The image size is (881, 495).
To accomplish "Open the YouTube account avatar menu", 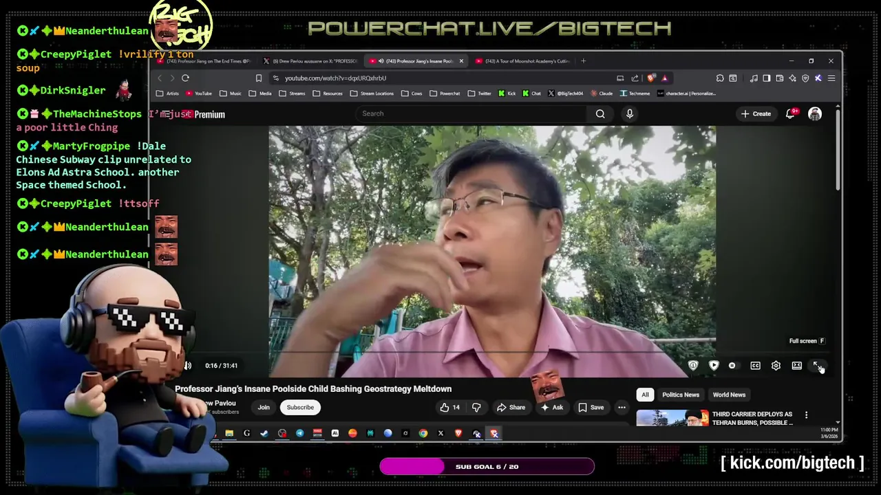I will [x=815, y=114].
